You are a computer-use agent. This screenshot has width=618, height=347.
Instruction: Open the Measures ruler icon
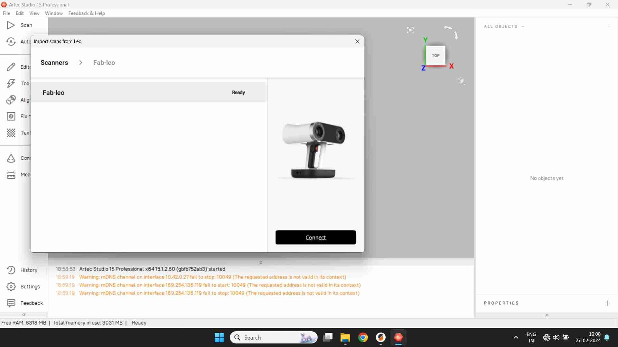pos(11,174)
